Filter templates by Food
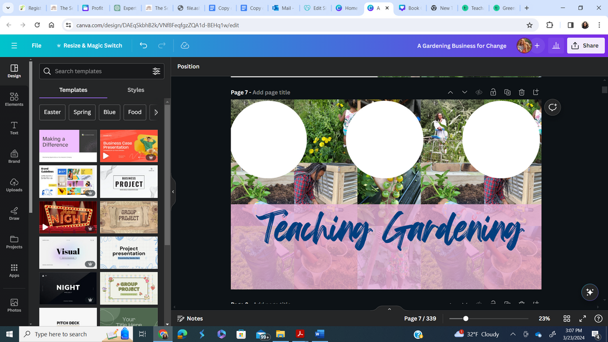This screenshot has width=608, height=342. pyautogui.click(x=135, y=112)
